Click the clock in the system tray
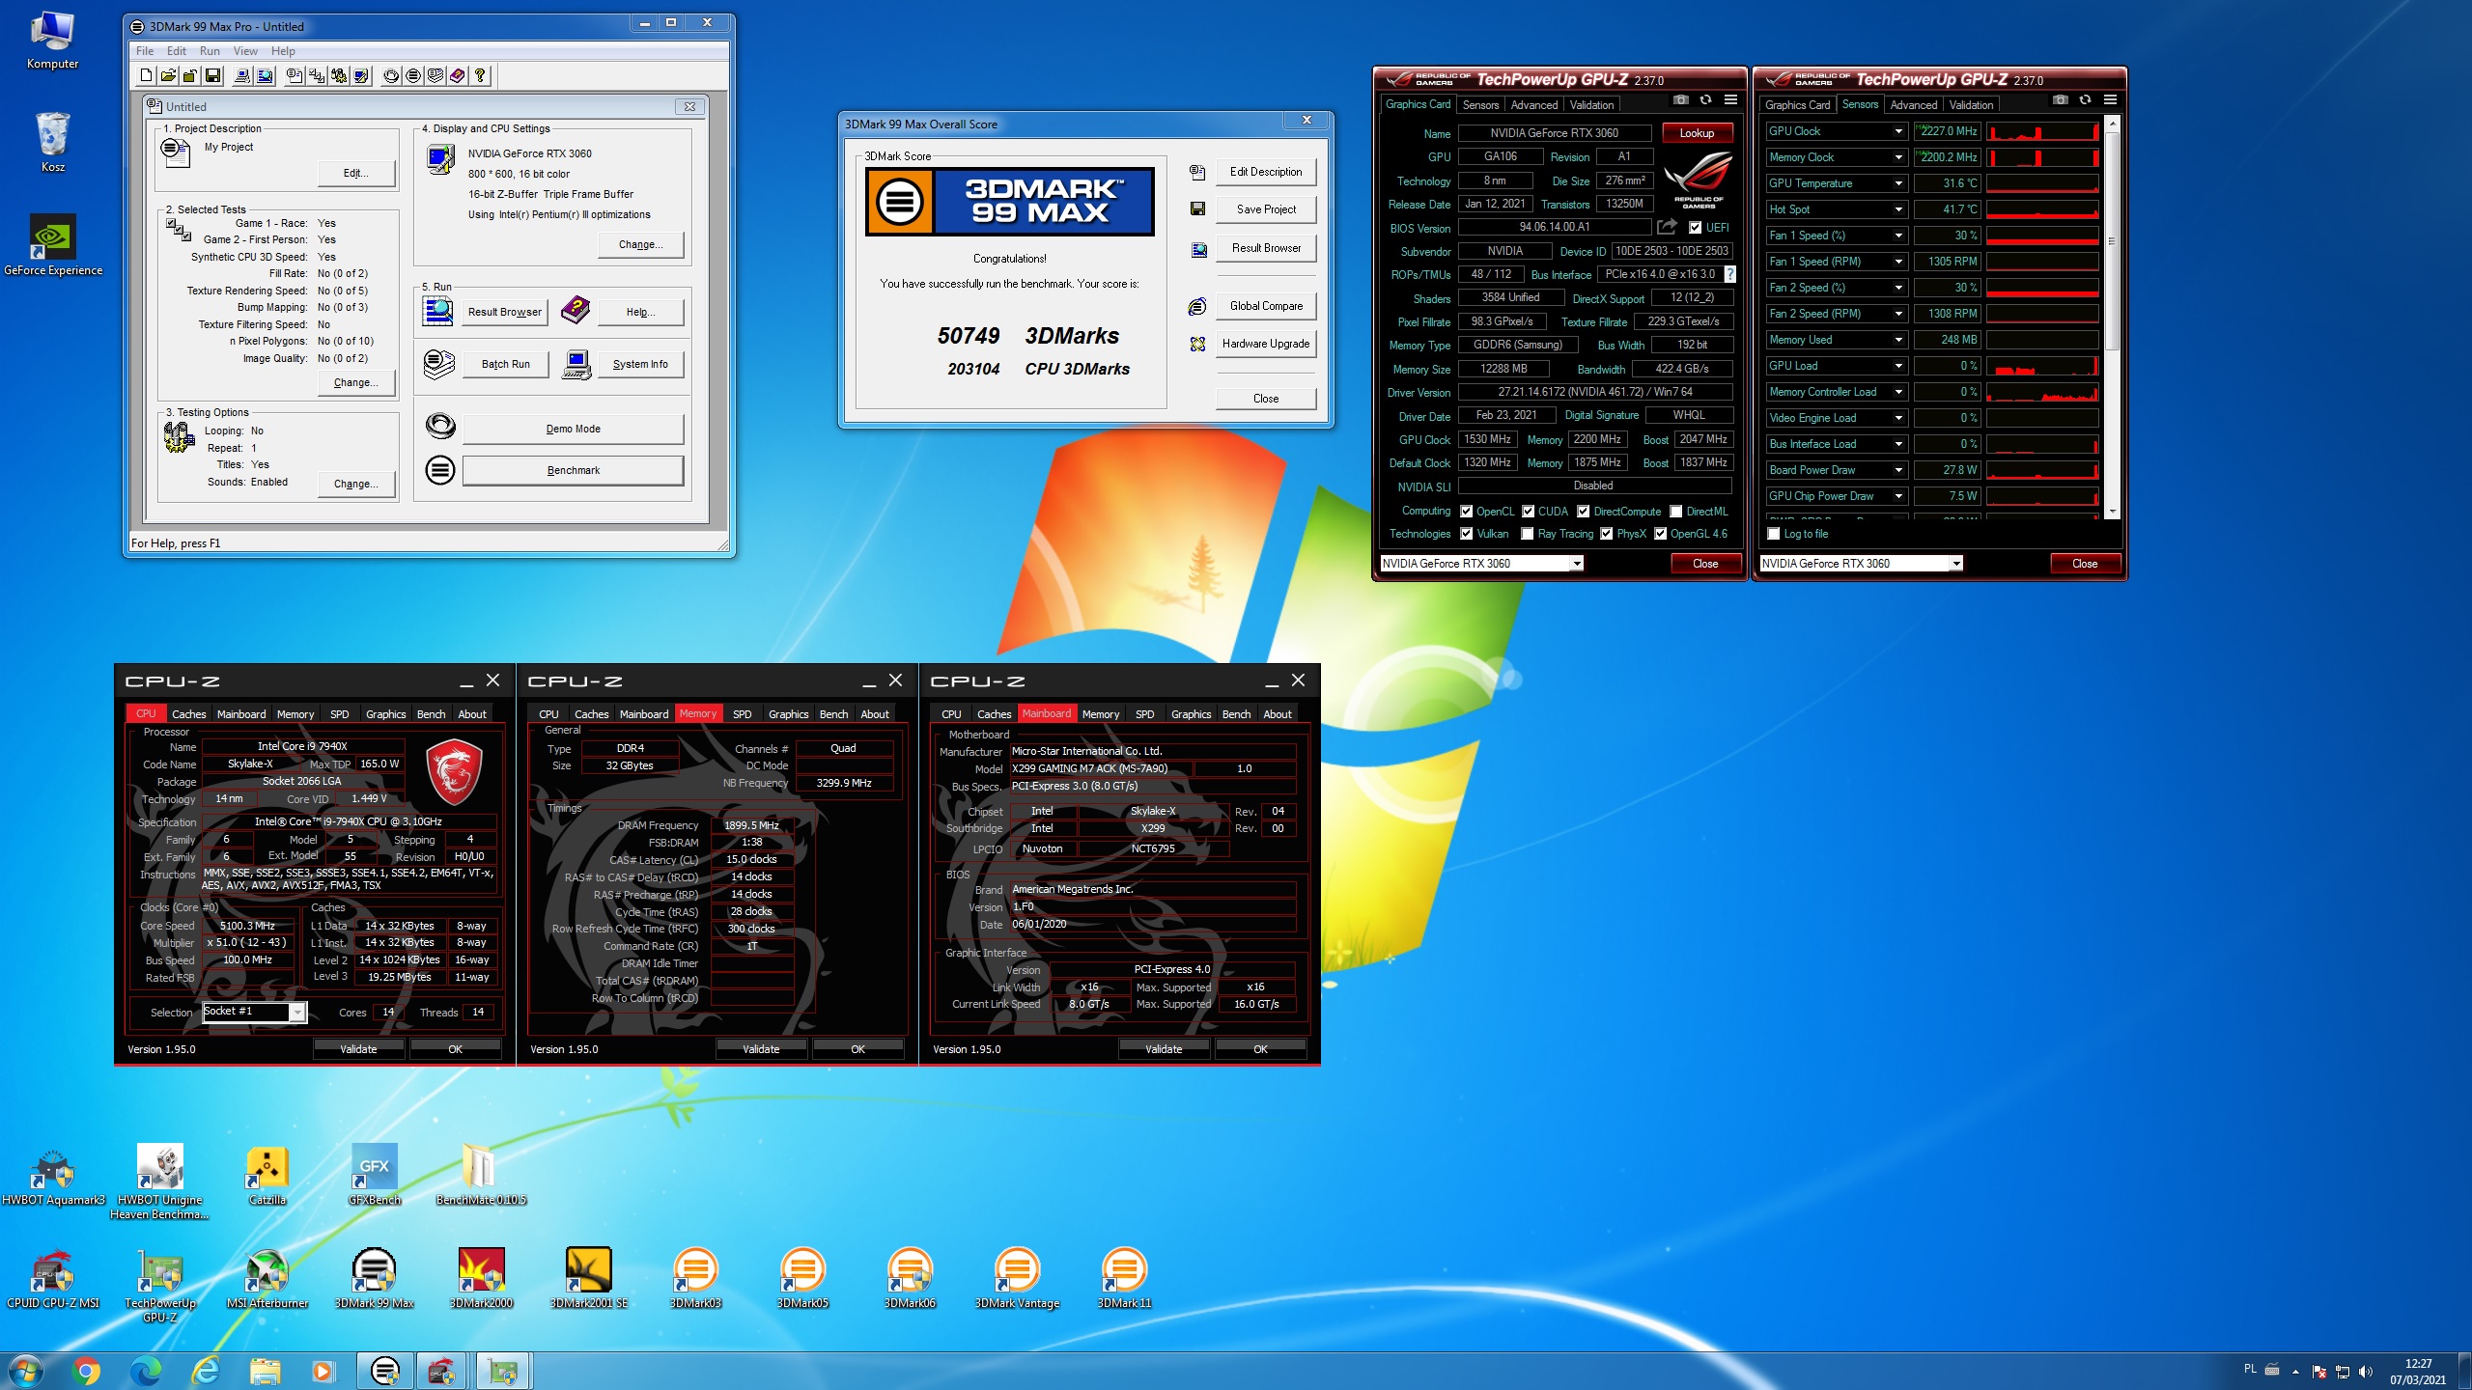Viewport: 2472px width, 1390px height. click(2418, 1372)
